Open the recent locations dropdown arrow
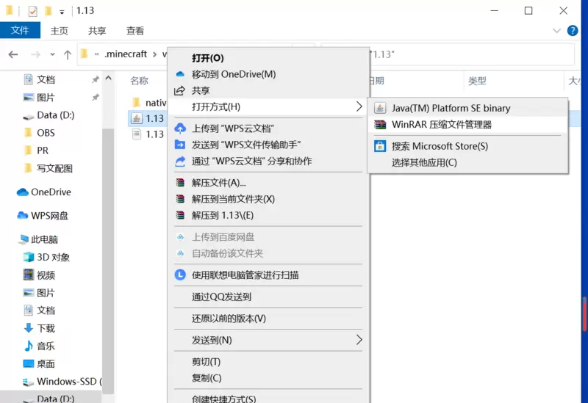588x403 pixels. click(52, 54)
